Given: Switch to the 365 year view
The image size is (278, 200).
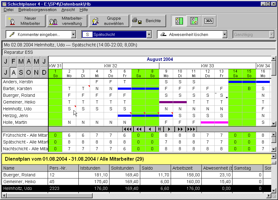Looking at the screenshot, I should point(209,21).
